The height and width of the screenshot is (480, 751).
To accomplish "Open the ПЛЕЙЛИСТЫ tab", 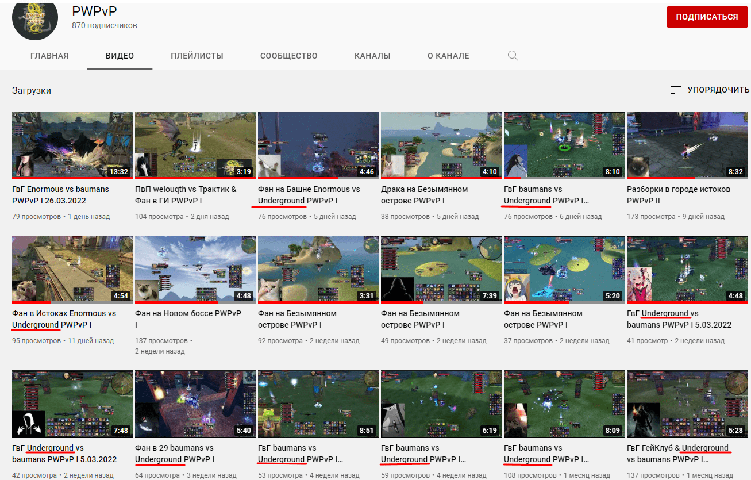I will tap(197, 56).
